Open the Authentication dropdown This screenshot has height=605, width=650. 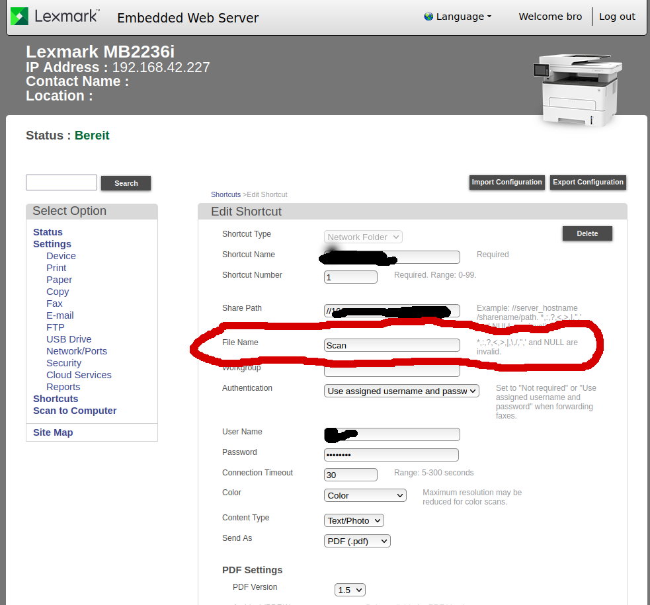(401, 391)
